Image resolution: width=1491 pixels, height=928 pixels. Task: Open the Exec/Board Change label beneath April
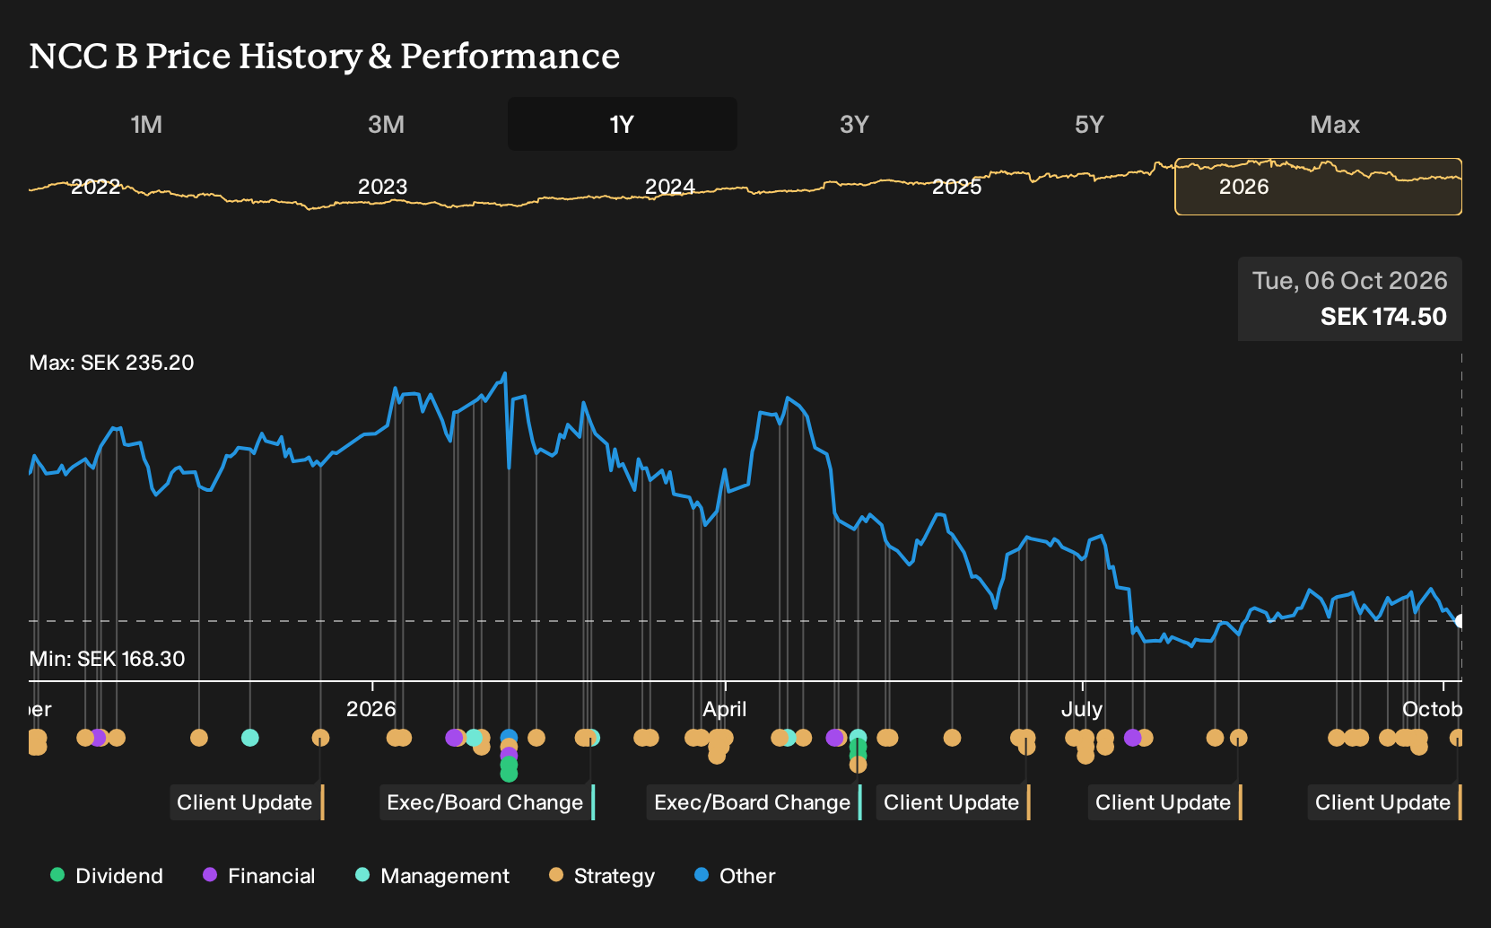[x=754, y=802]
